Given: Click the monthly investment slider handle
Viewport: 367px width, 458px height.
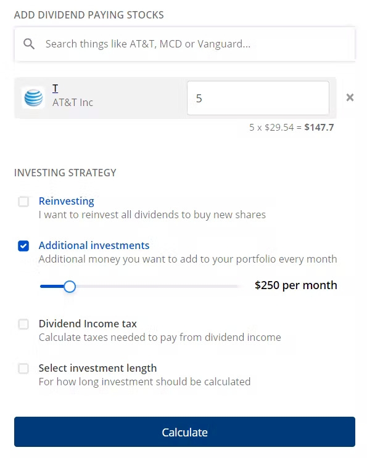Looking at the screenshot, I should tap(70, 287).
